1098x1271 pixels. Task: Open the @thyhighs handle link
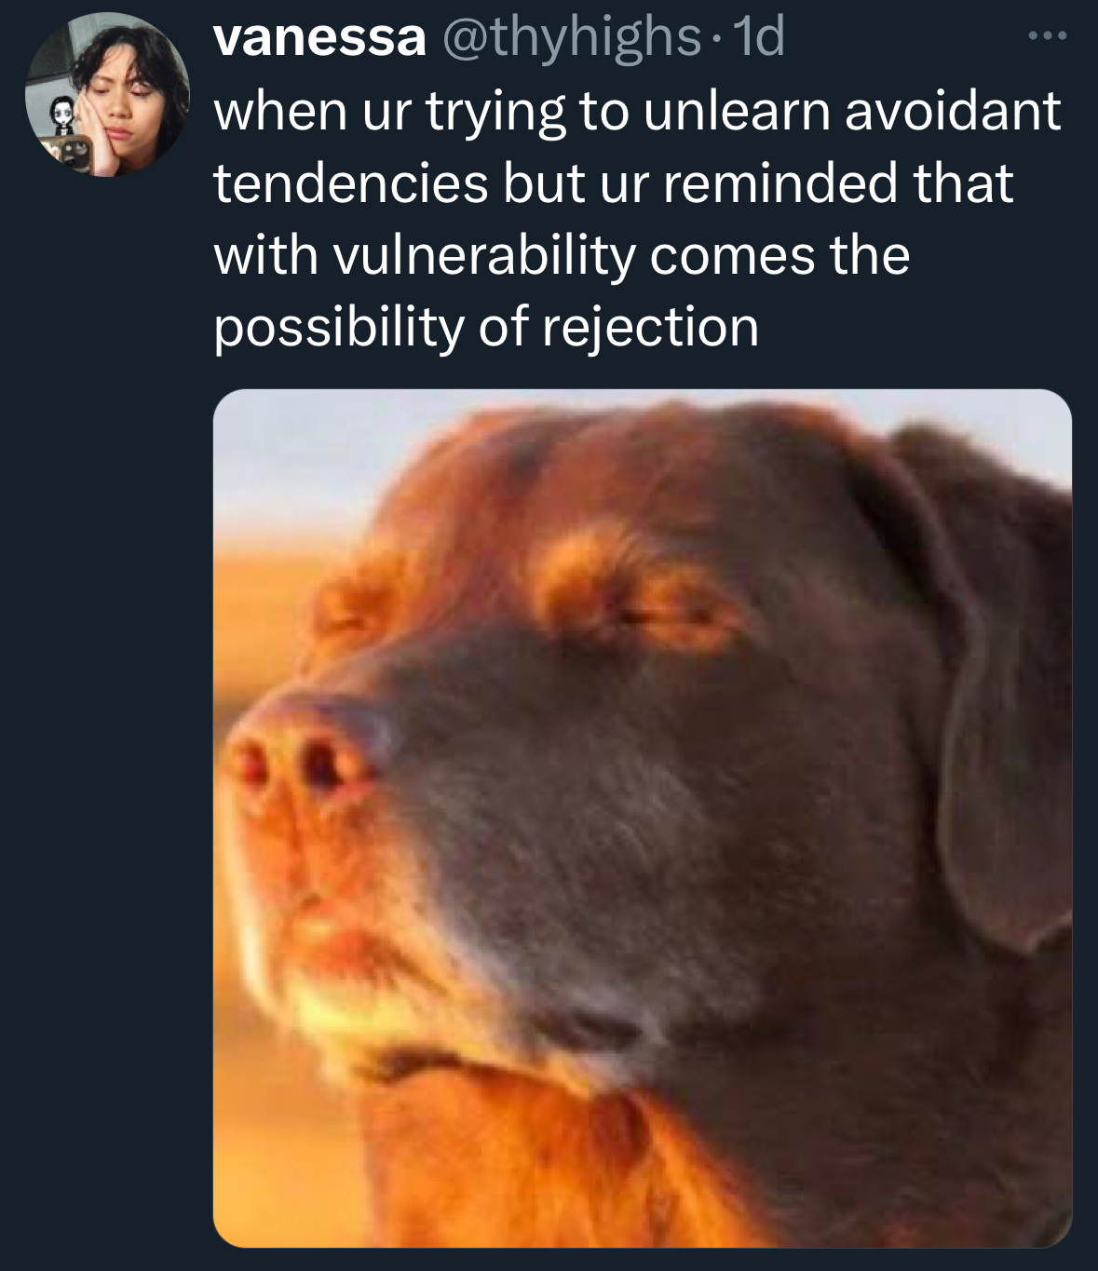click(571, 38)
